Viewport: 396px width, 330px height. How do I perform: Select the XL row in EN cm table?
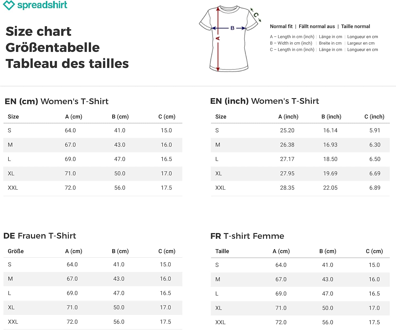(93, 174)
